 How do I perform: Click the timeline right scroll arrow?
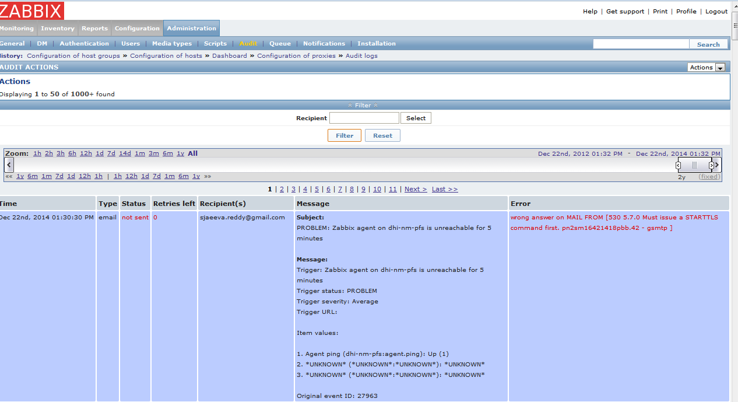click(x=717, y=165)
